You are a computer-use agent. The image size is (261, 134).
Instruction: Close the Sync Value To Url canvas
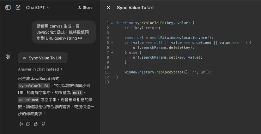tap(108, 7)
